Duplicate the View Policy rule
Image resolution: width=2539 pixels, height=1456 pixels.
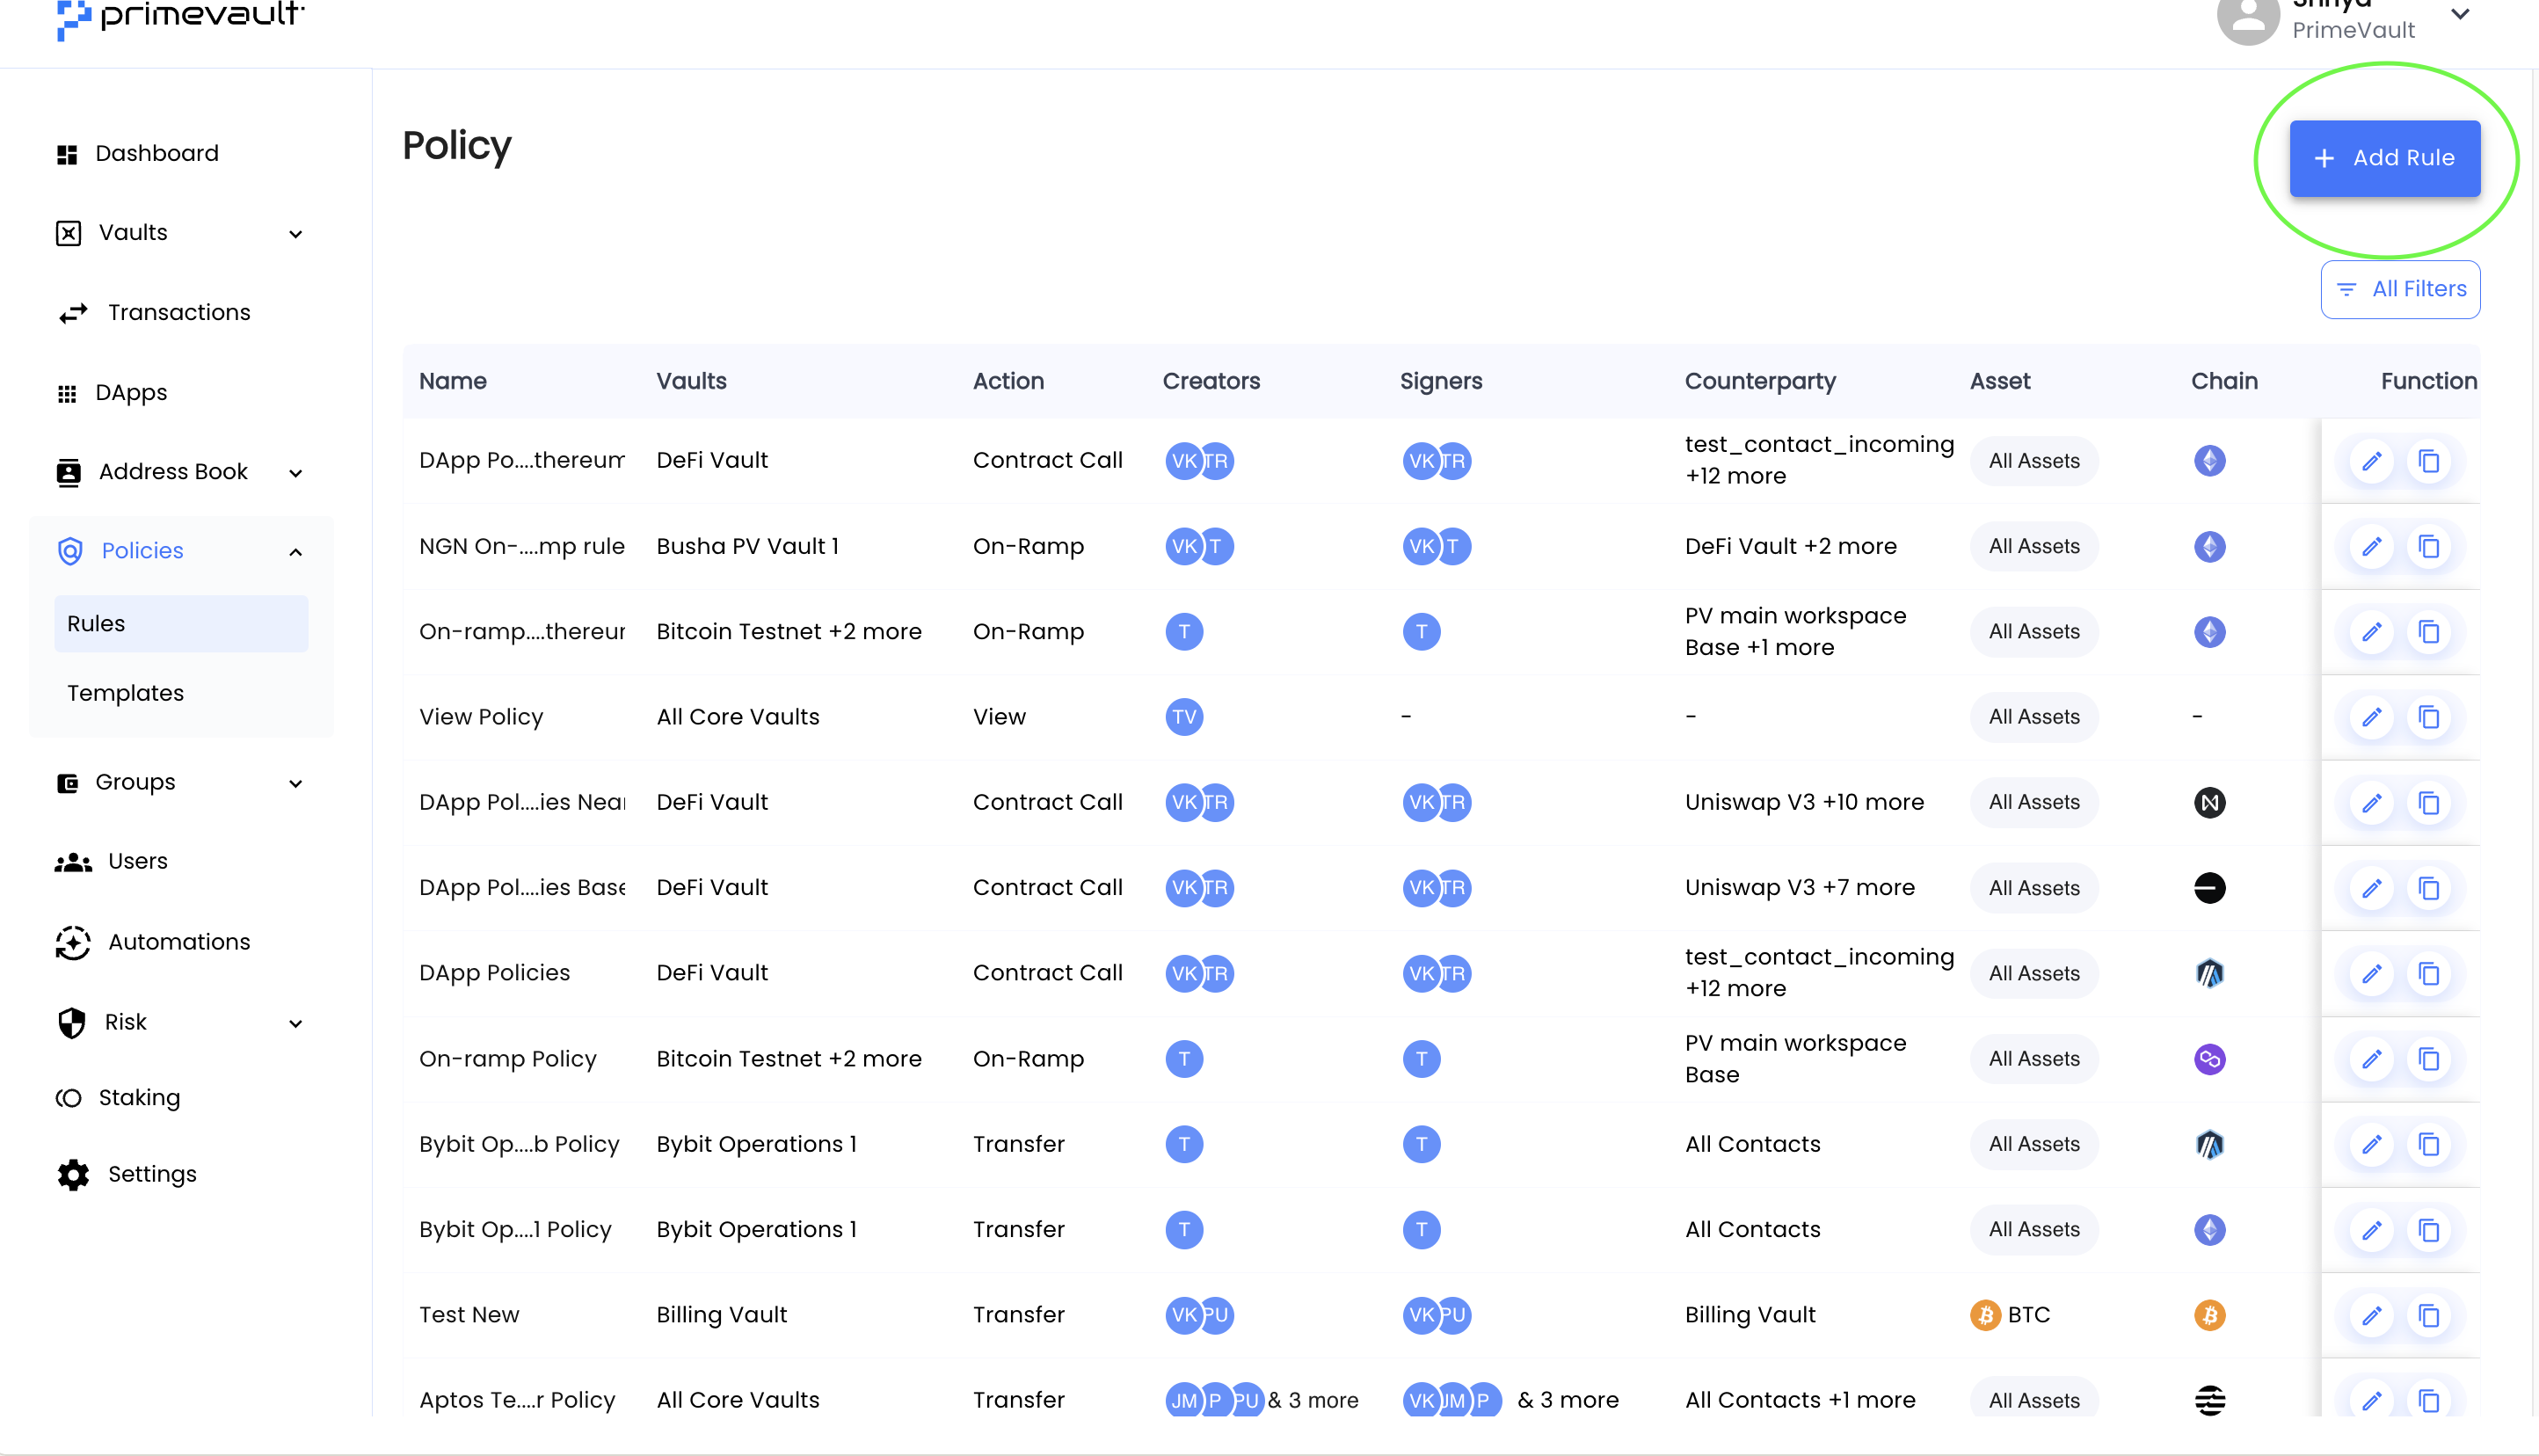click(x=2428, y=717)
